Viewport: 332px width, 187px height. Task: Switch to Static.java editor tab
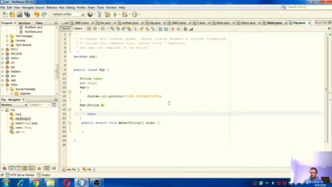pos(274,23)
